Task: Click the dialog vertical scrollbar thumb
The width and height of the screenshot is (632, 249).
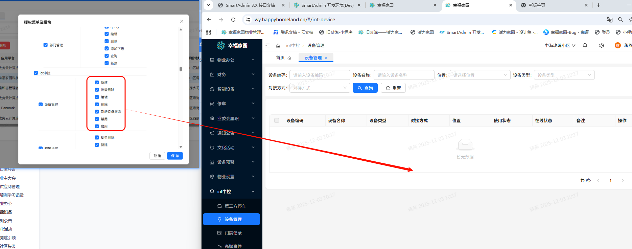Action: 181,69
